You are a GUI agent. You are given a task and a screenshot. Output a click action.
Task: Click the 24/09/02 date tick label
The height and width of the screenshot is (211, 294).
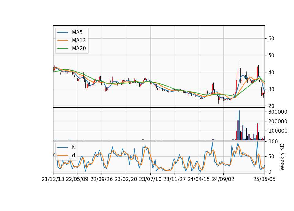(223, 179)
